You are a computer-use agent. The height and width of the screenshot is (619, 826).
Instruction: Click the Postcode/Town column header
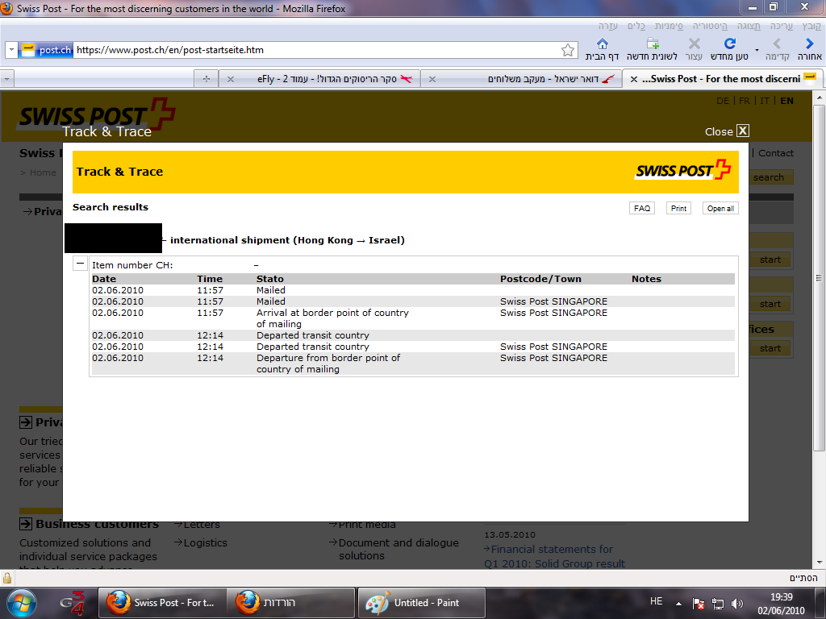click(540, 279)
